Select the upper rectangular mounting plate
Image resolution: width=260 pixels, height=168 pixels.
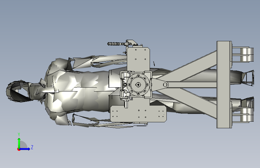point(138,59)
